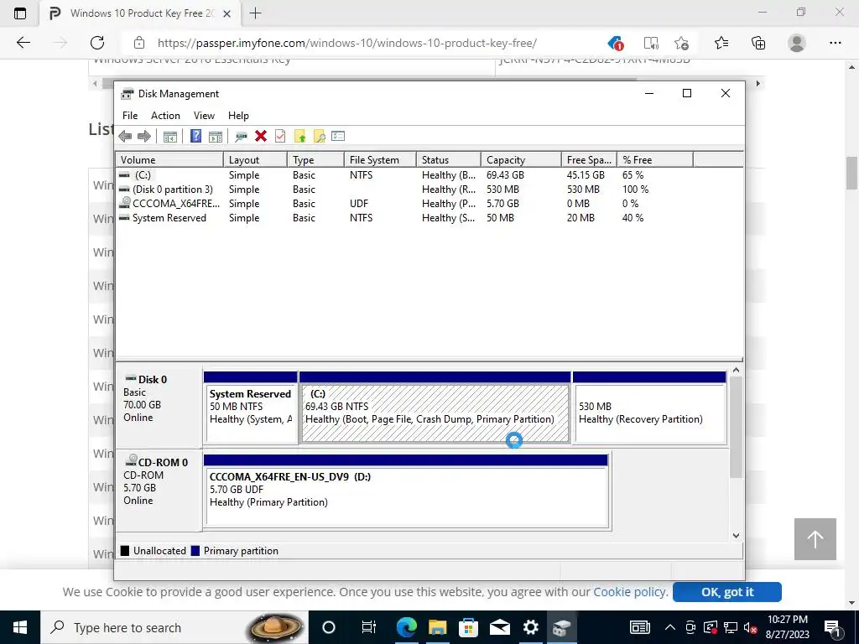Sort by the File System column header
The height and width of the screenshot is (644, 859).
[x=380, y=160]
